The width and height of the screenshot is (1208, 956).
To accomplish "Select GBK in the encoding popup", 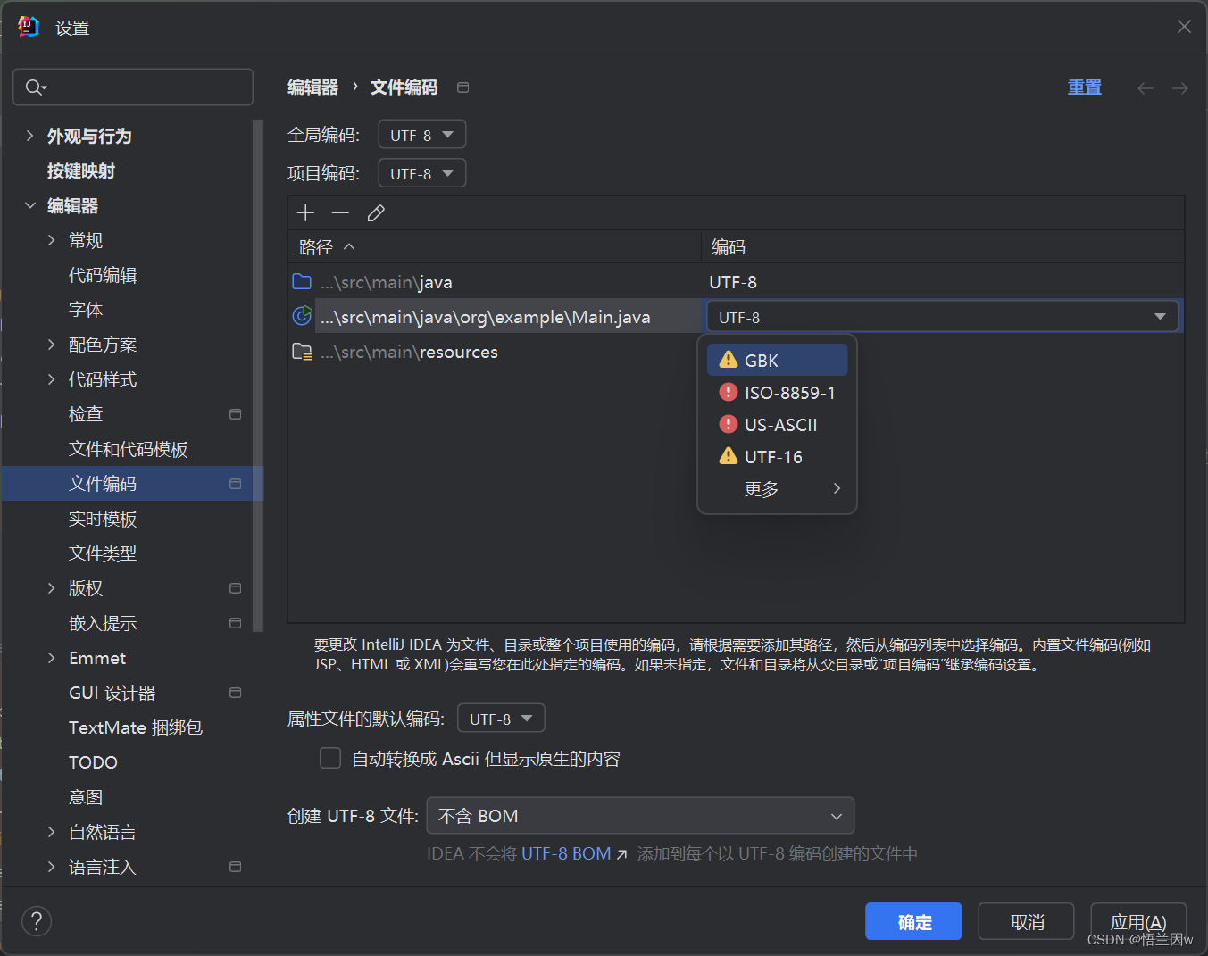I will point(777,360).
